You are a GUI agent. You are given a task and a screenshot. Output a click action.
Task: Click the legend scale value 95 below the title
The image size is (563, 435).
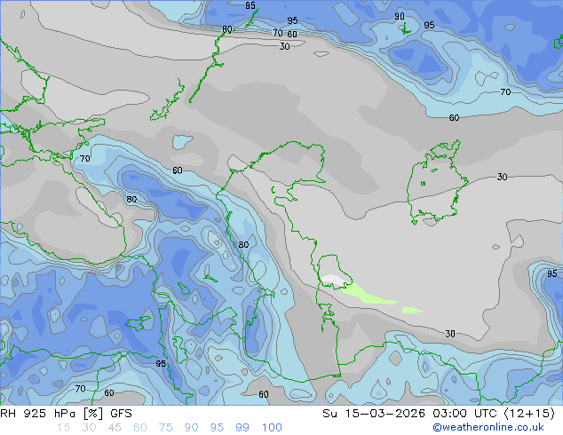point(217,428)
